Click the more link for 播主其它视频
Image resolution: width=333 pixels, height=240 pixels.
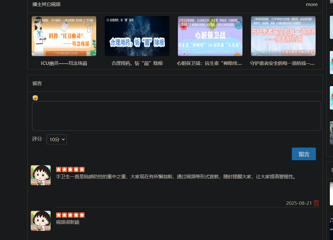[311, 4]
